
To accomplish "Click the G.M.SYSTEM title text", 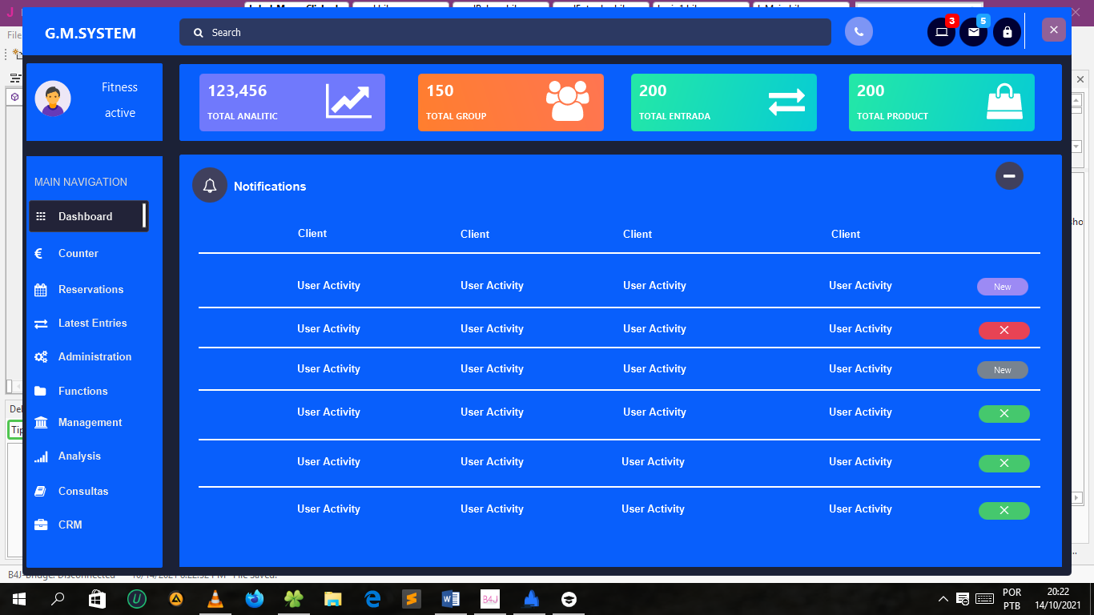I will tap(90, 34).
